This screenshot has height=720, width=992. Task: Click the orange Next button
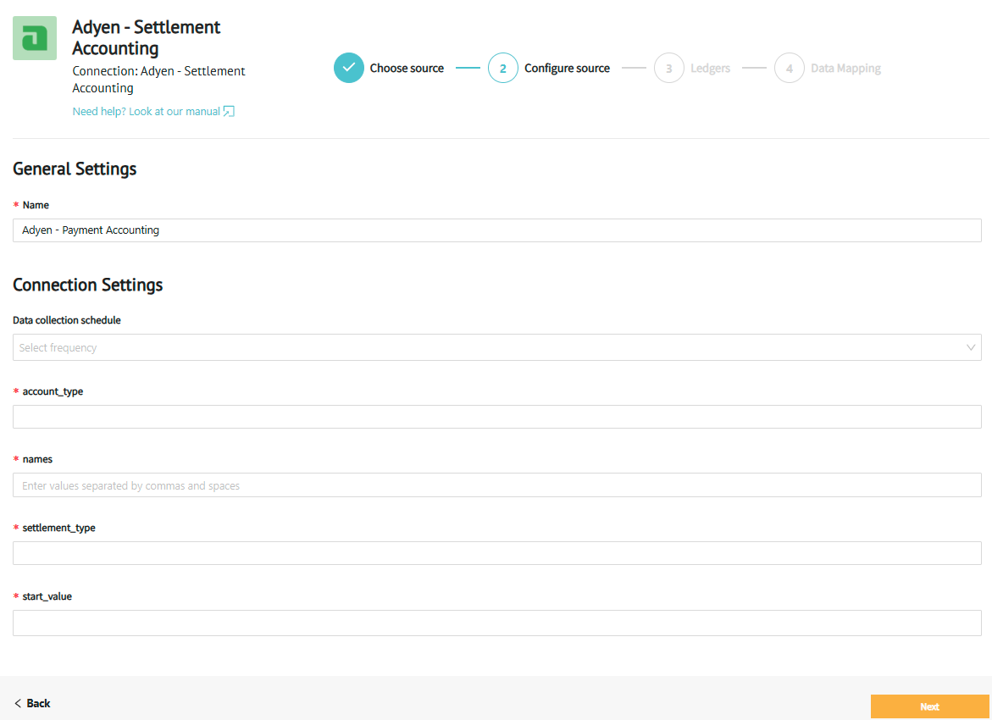point(929,706)
